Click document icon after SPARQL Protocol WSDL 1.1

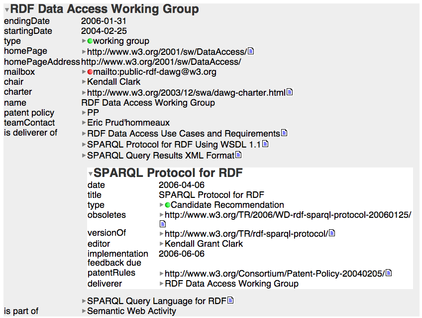click(265, 144)
